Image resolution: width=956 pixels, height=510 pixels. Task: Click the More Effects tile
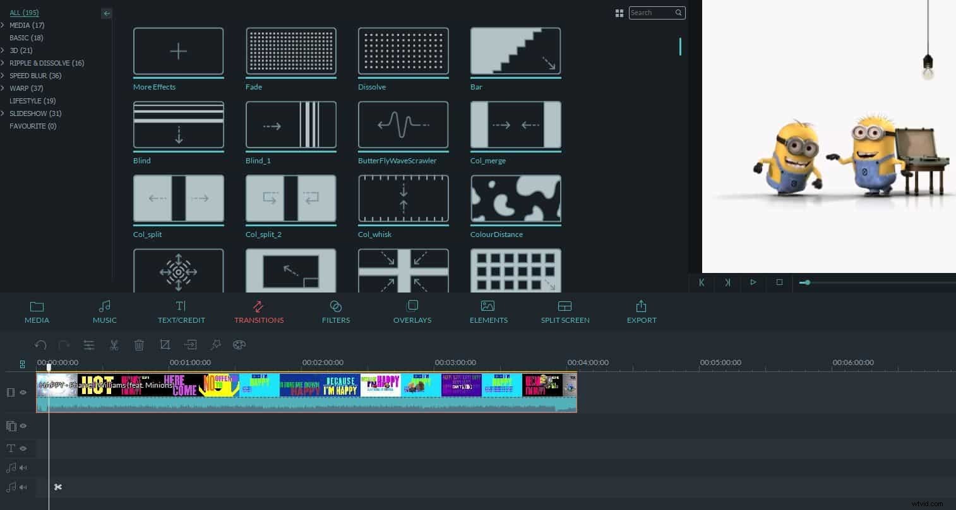178,51
